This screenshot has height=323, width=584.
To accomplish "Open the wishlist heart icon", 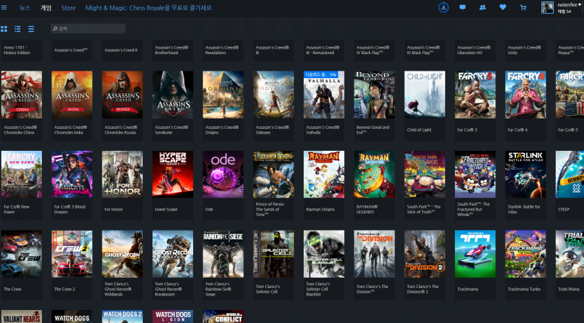I will (503, 7).
